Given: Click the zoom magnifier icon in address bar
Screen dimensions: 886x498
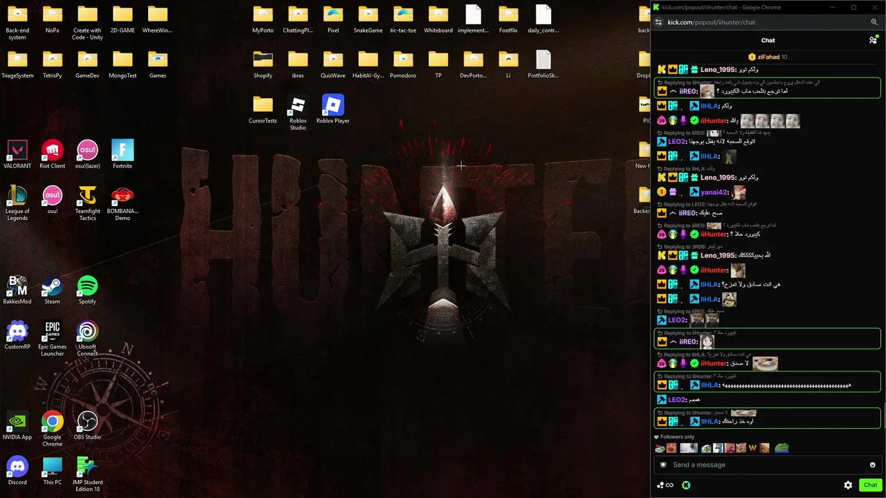Looking at the screenshot, I should pos(874,22).
